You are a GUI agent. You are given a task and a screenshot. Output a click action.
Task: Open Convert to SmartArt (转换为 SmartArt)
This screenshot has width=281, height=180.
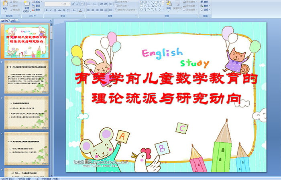pyautogui.click(x=125, y=10)
